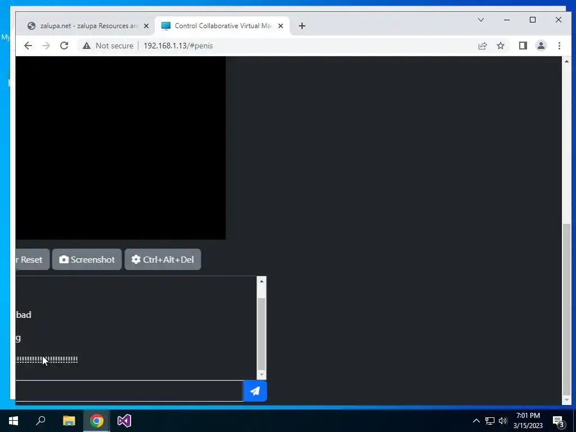
Task: Reload the current page
Action: click(x=64, y=46)
